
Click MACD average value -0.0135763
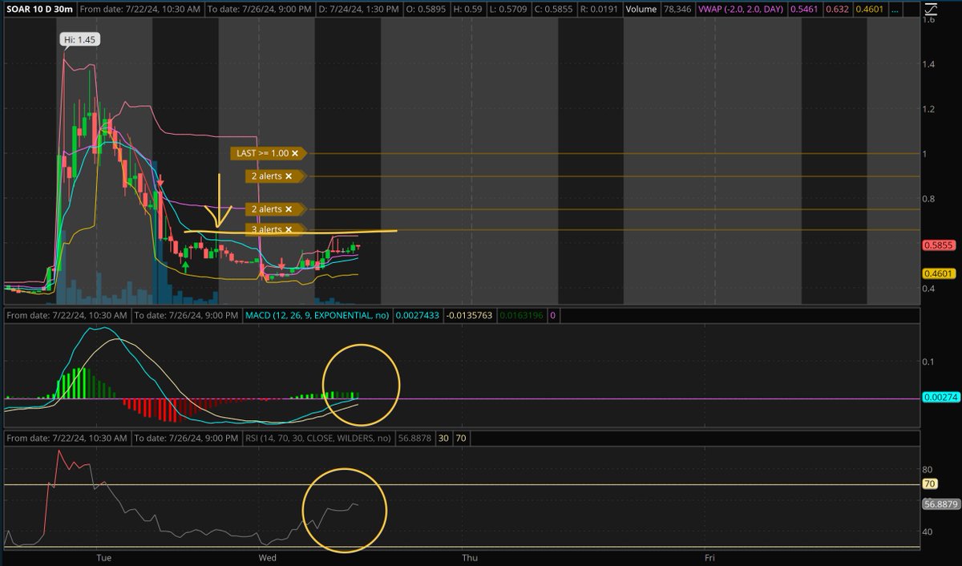click(469, 315)
